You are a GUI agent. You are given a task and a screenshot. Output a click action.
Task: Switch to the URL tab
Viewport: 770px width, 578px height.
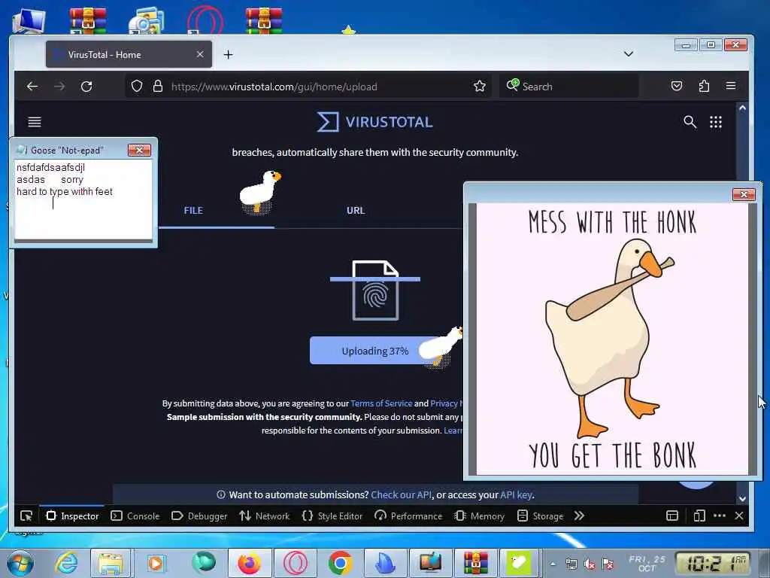pyautogui.click(x=356, y=211)
